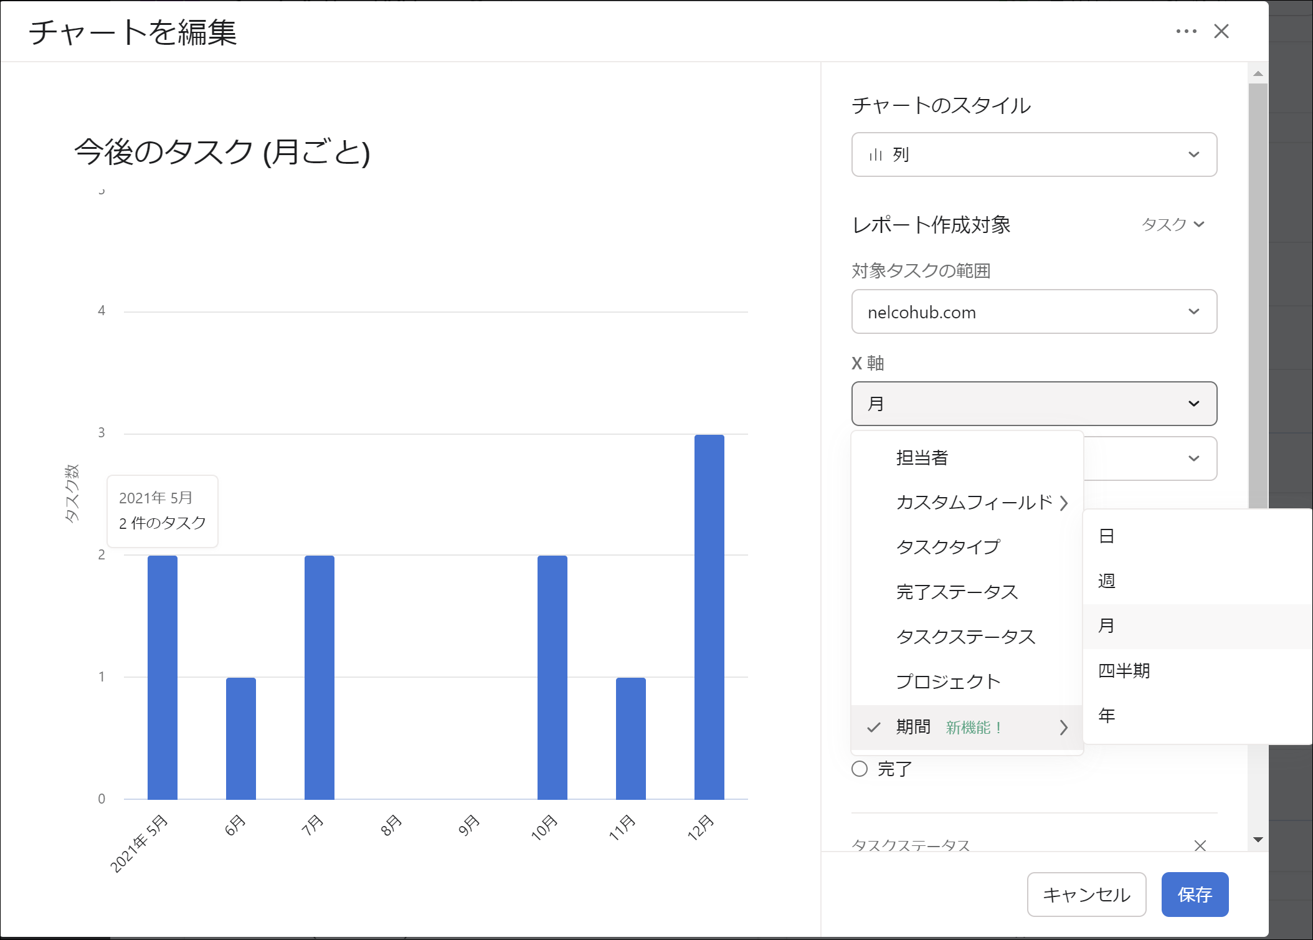Open the chart style dropdown showing 列
The image size is (1313, 940).
(1034, 154)
